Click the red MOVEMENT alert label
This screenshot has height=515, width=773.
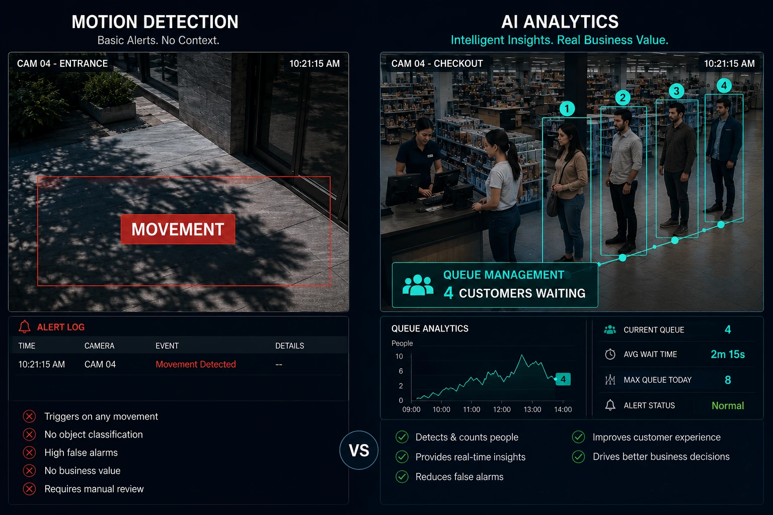coord(178,229)
